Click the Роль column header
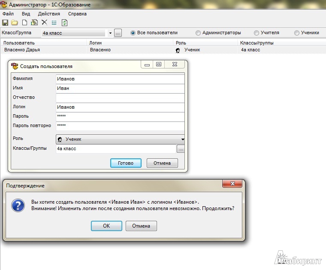This screenshot has width=326, height=270. tap(205, 43)
